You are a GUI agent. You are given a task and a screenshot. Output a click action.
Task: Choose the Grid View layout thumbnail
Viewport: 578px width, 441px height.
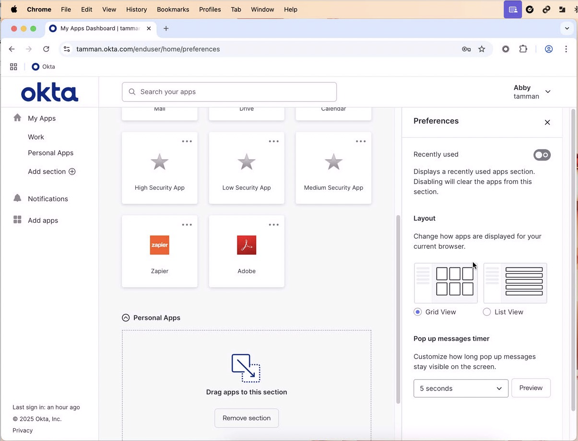(446, 283)
